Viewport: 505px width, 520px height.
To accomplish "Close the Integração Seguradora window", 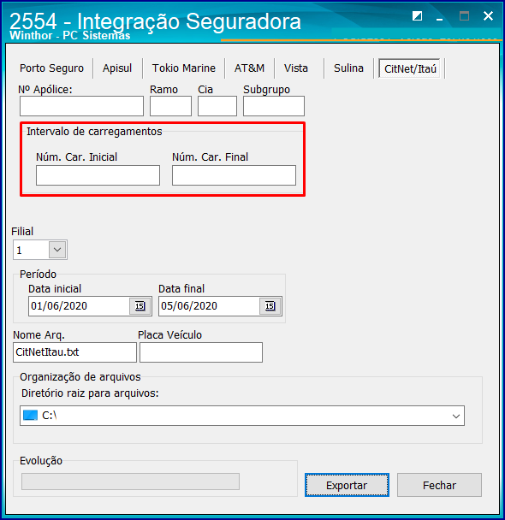I will pyautogui.click(x=488, y=15).
